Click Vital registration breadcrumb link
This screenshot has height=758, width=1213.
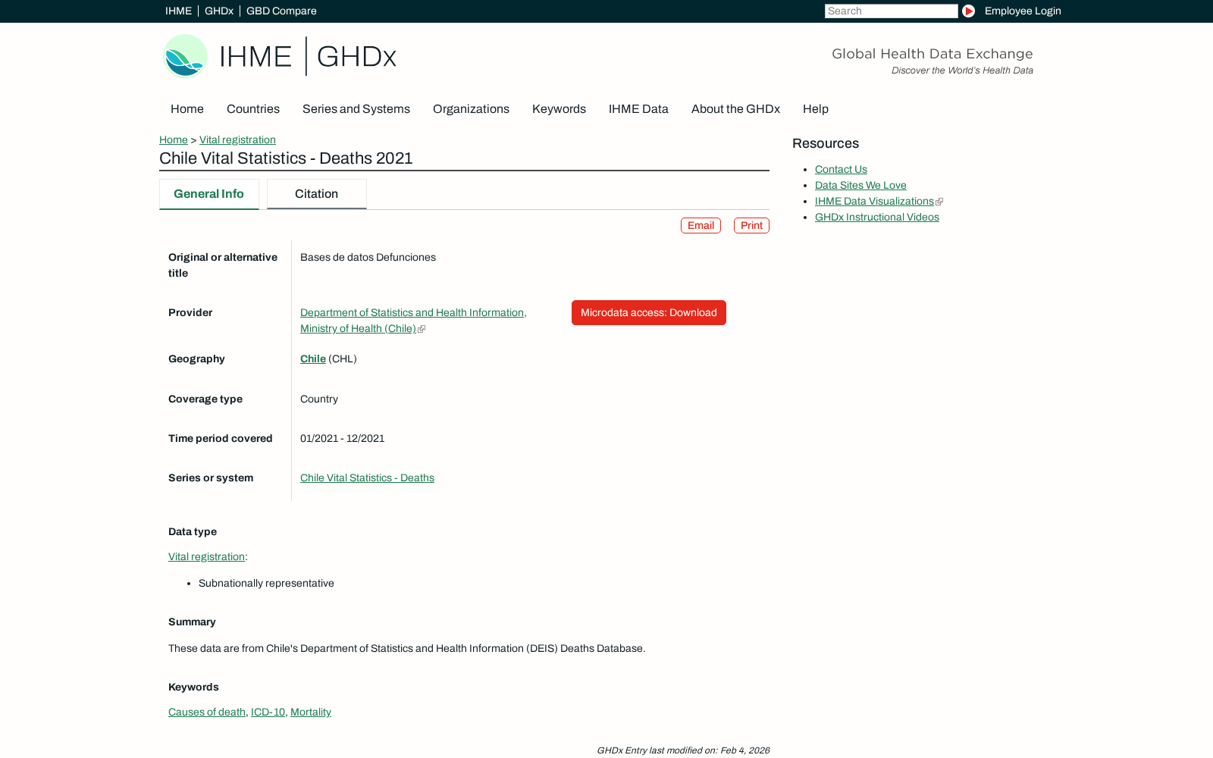237,140
